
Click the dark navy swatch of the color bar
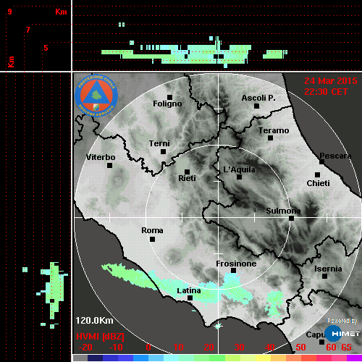click(95, 358)
